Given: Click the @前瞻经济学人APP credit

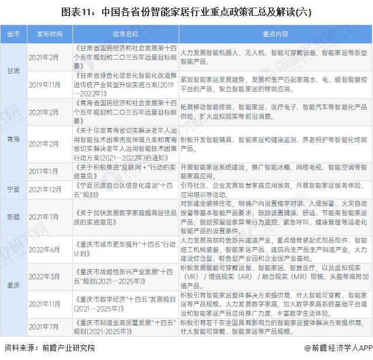Looking at the screenshot, I should coord(339,348).
